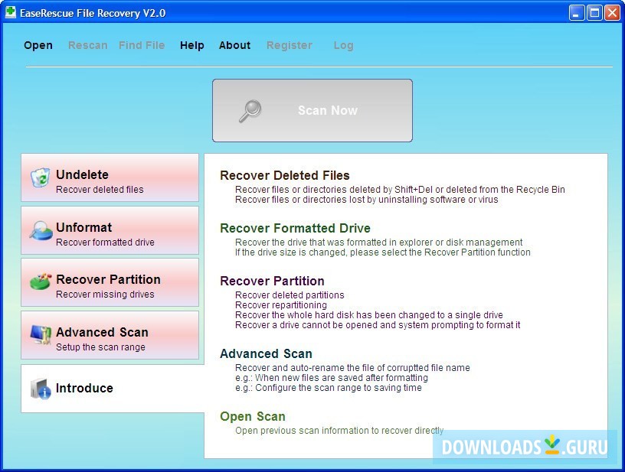This screenshot has height=472, width=625.
Task: Click the EaseRescue File Recovery V2.0 title
Action: (x=93, y=13)
